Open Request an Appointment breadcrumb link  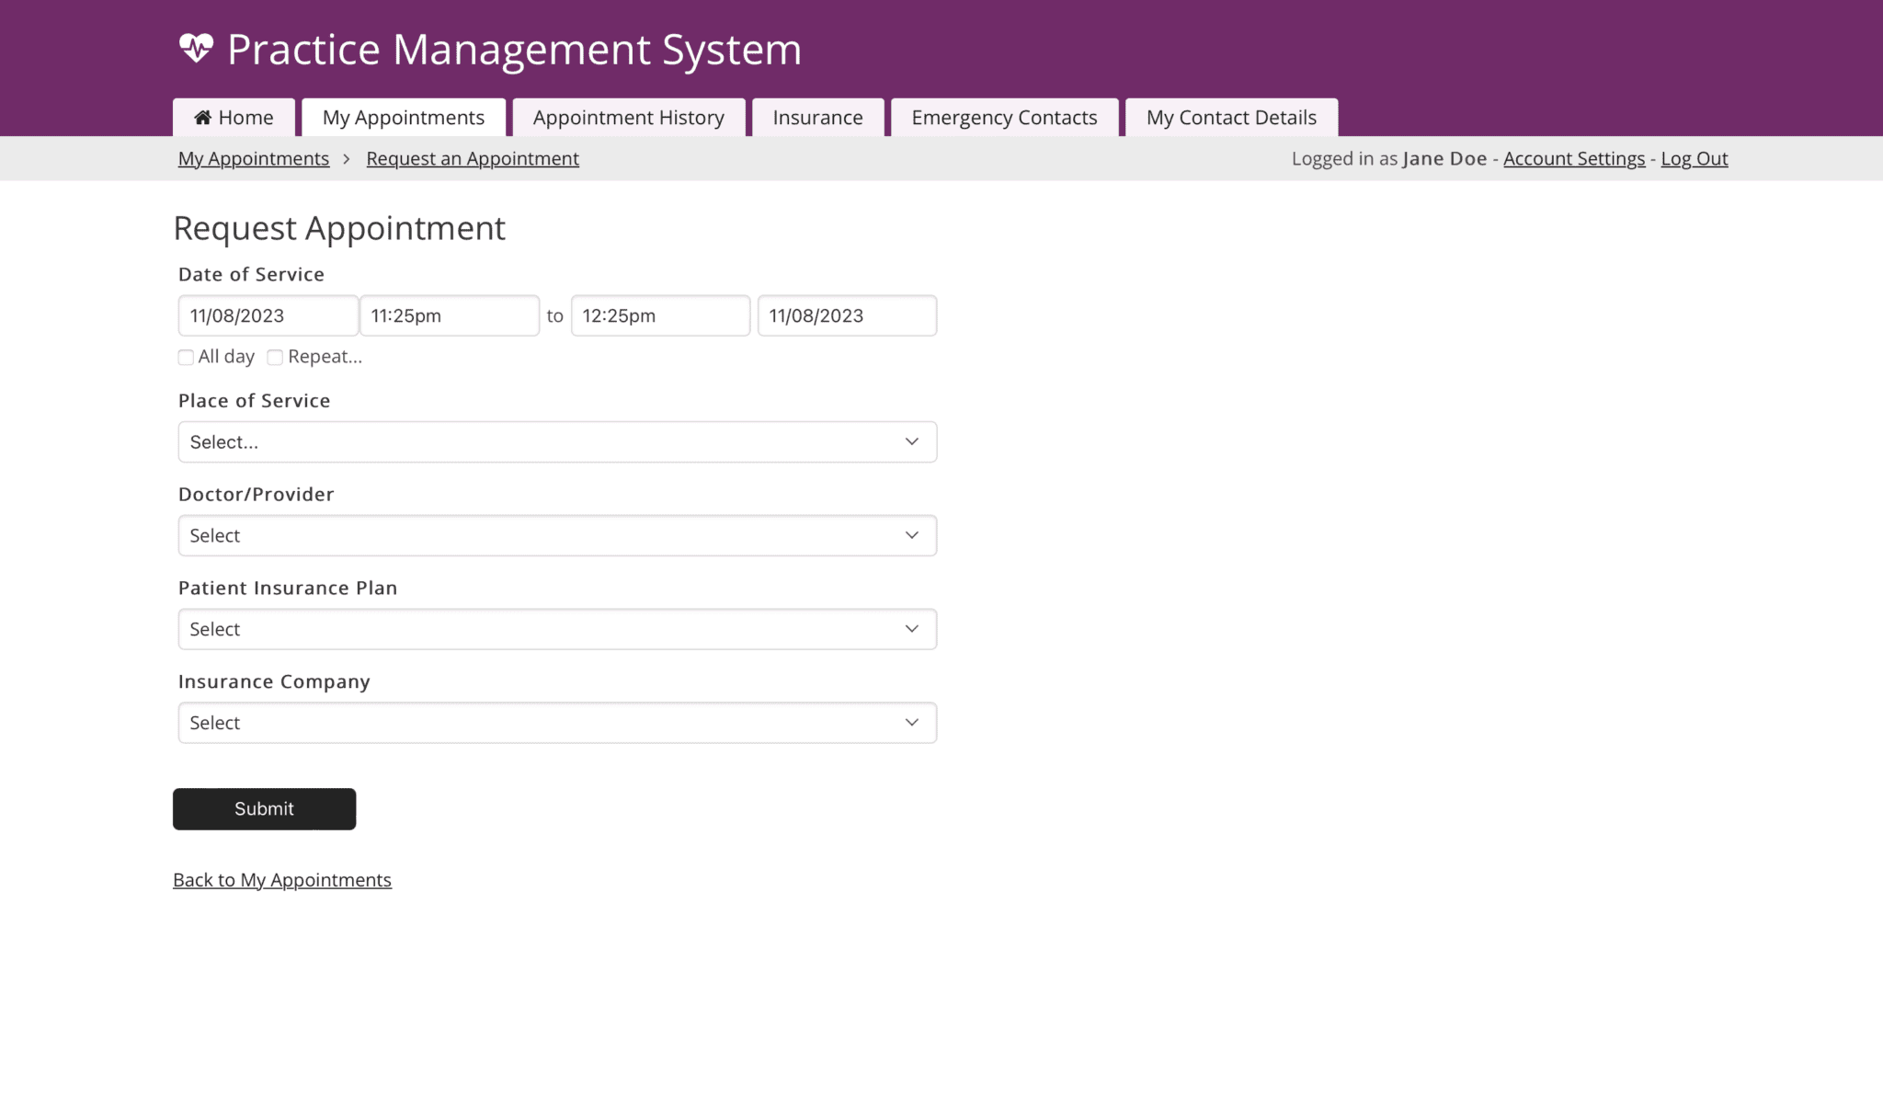click(x=472, y=158)
